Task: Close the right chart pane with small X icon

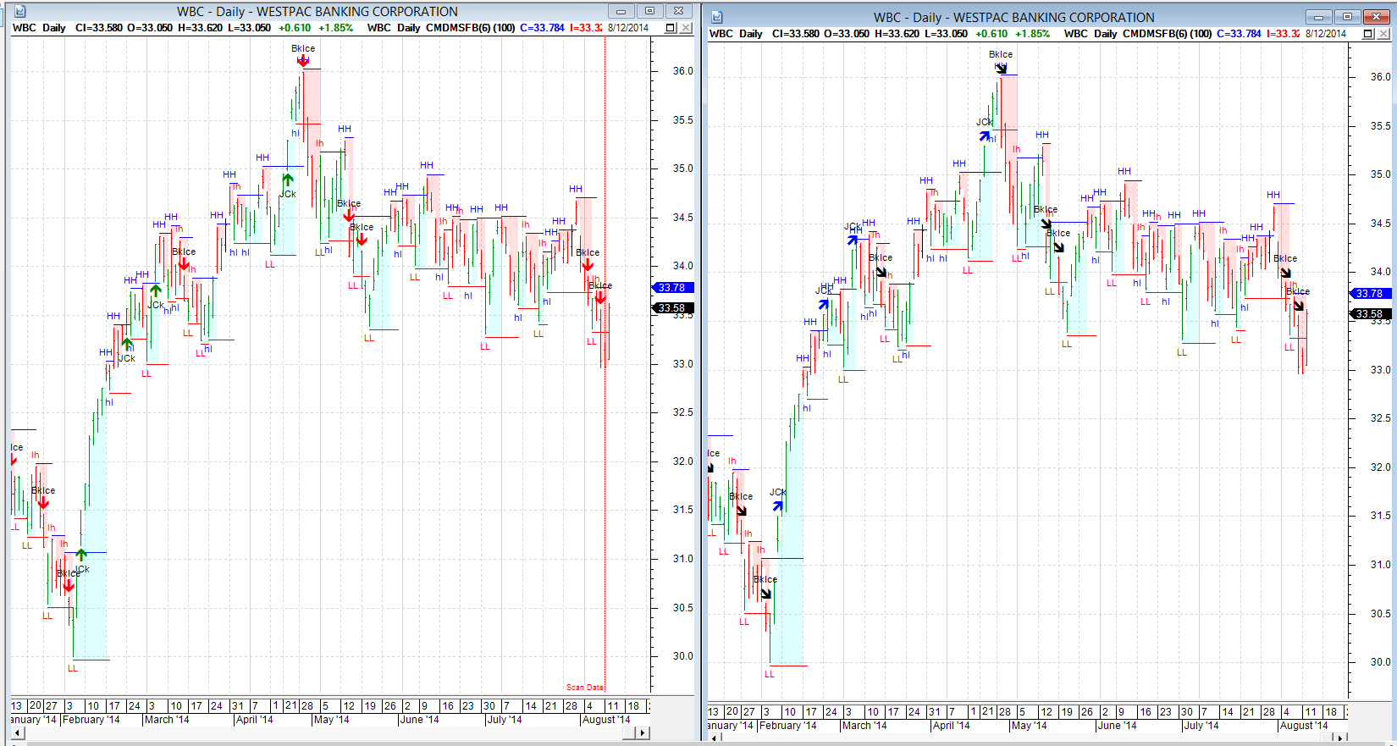Action: [1383, 34]
